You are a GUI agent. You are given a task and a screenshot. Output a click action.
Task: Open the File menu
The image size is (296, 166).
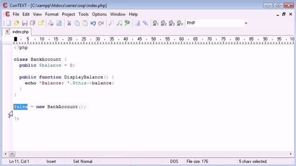point(16,14)
